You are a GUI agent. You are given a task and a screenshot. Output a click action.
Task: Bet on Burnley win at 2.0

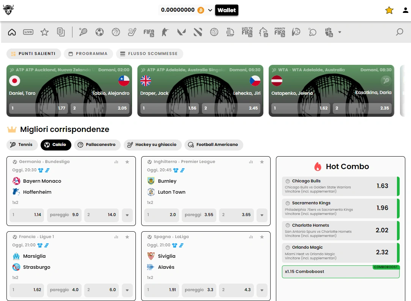(162, 215)
